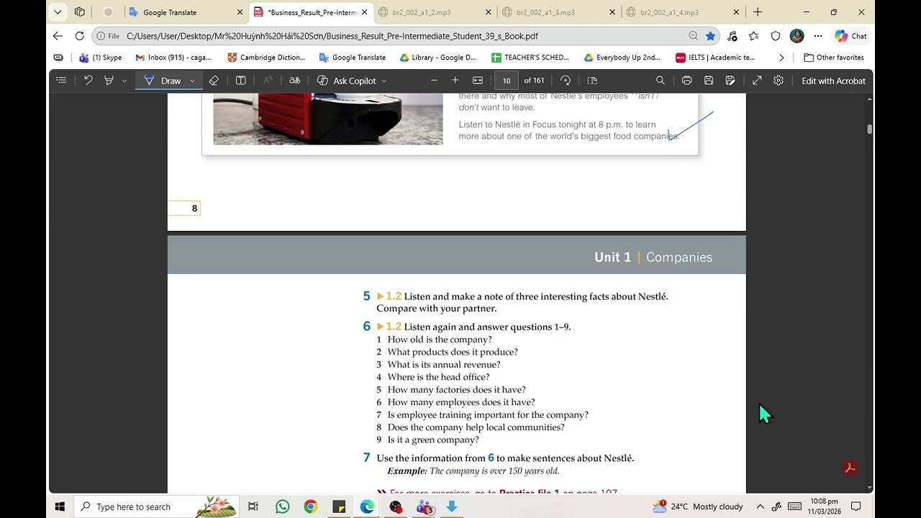The height and width of the screenshot is (518, 921).
Task: Click the Acrobat icon beside the page
Action: tap(850, 468)
